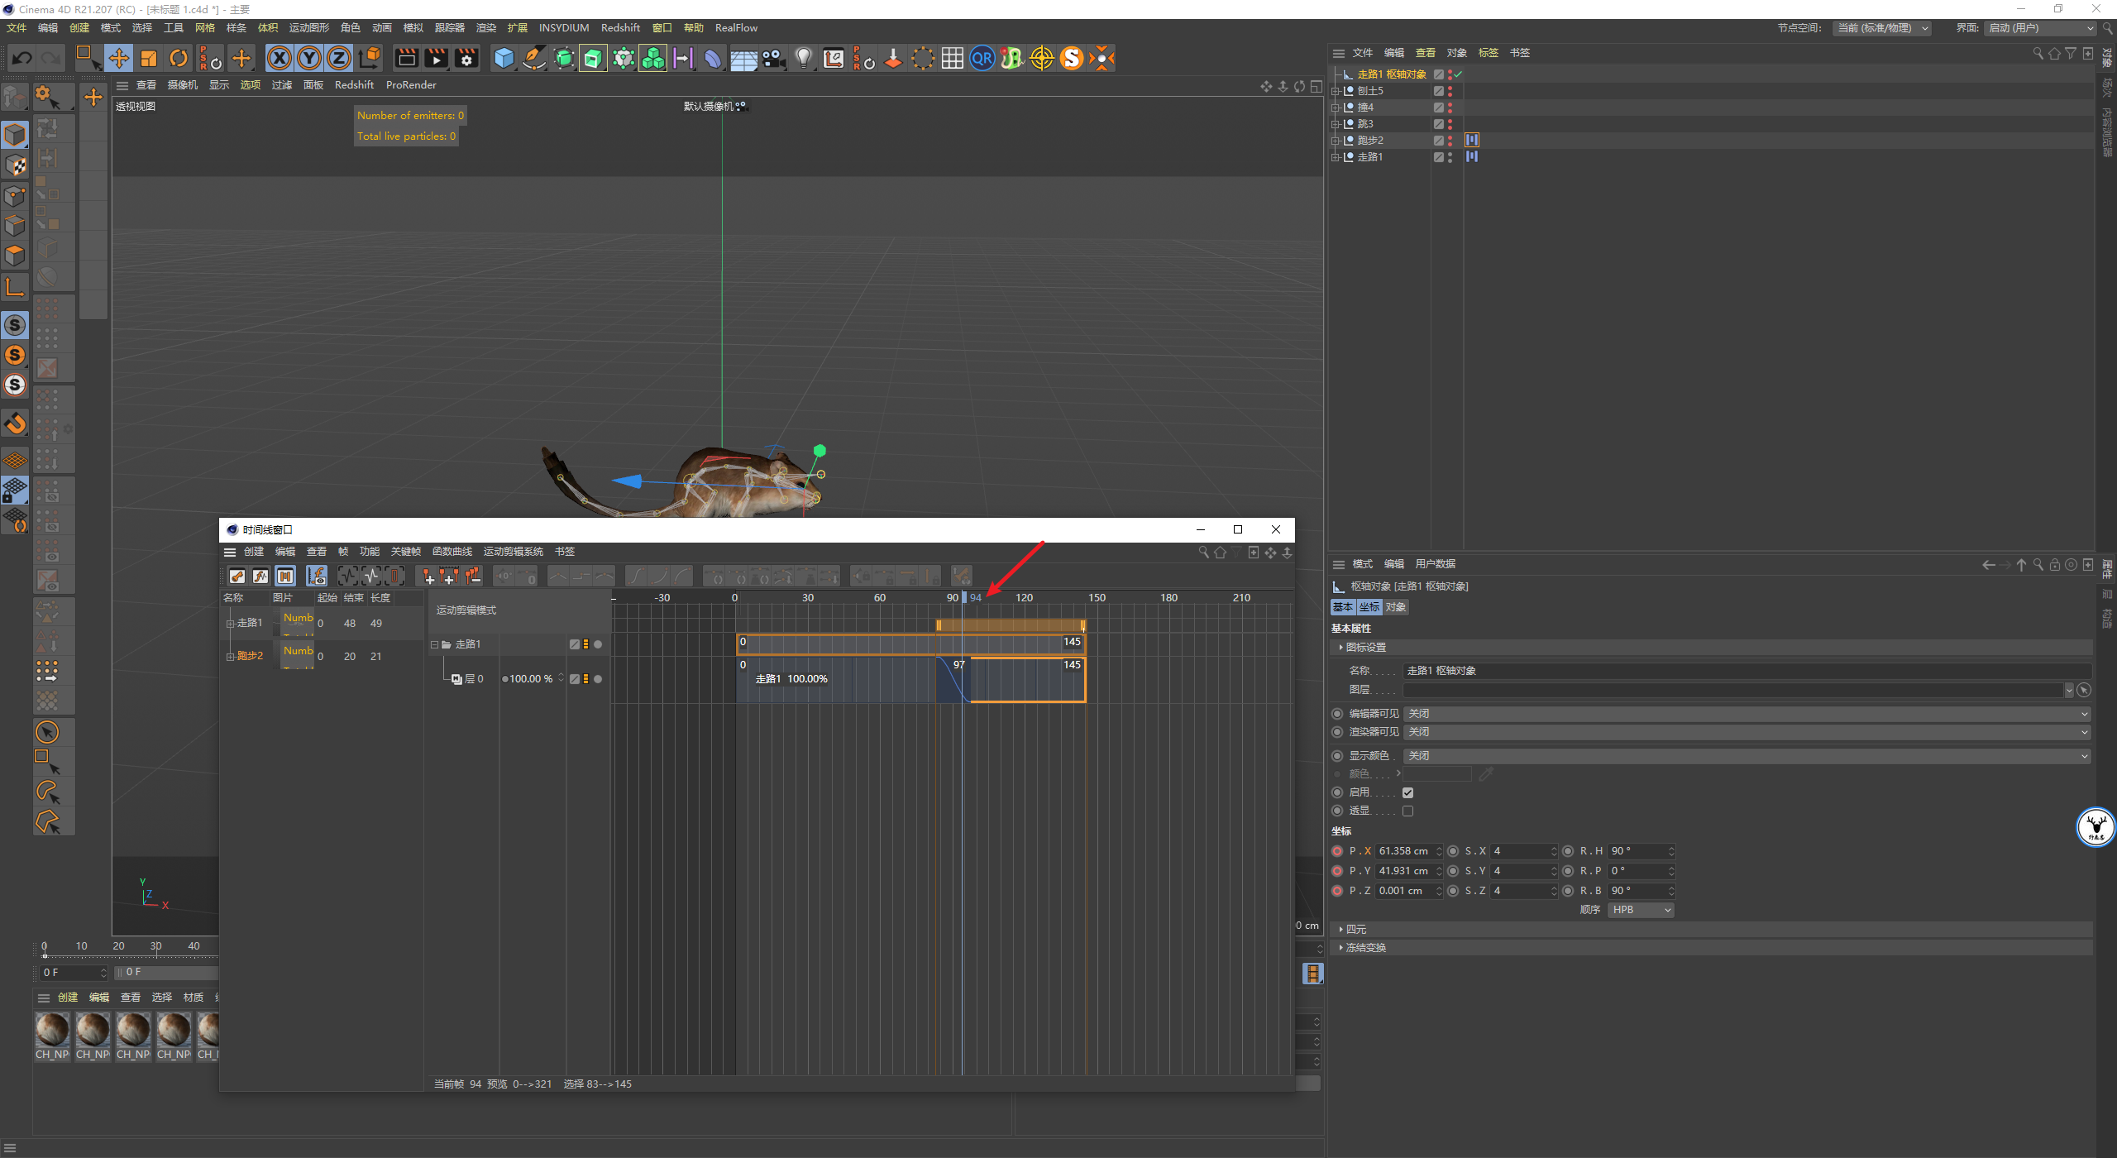This screenshot has height=1158, width=2117.
Task: Click first CH_NP material thumbnail
Action: [x=52, y=1030]
